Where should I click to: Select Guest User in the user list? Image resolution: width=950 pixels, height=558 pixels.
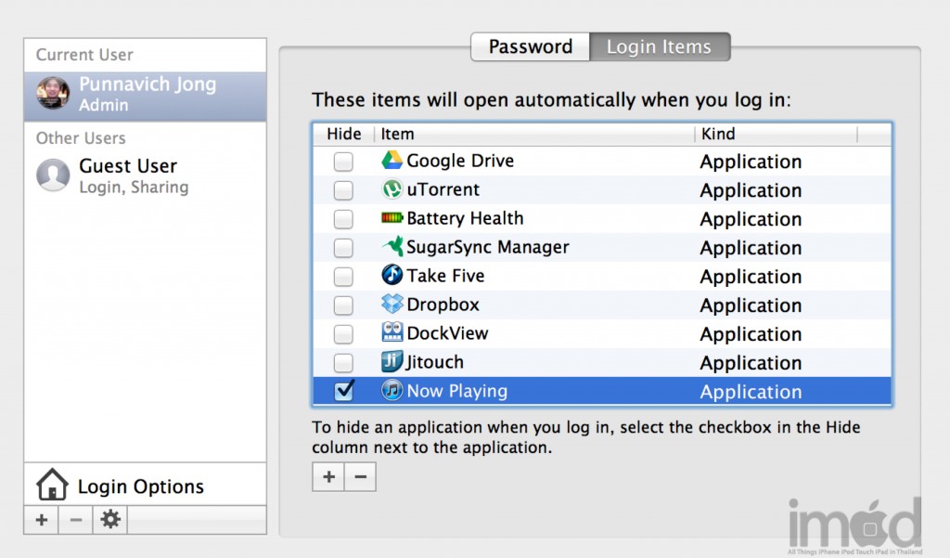pyautogui.click(x=127, y=175)
